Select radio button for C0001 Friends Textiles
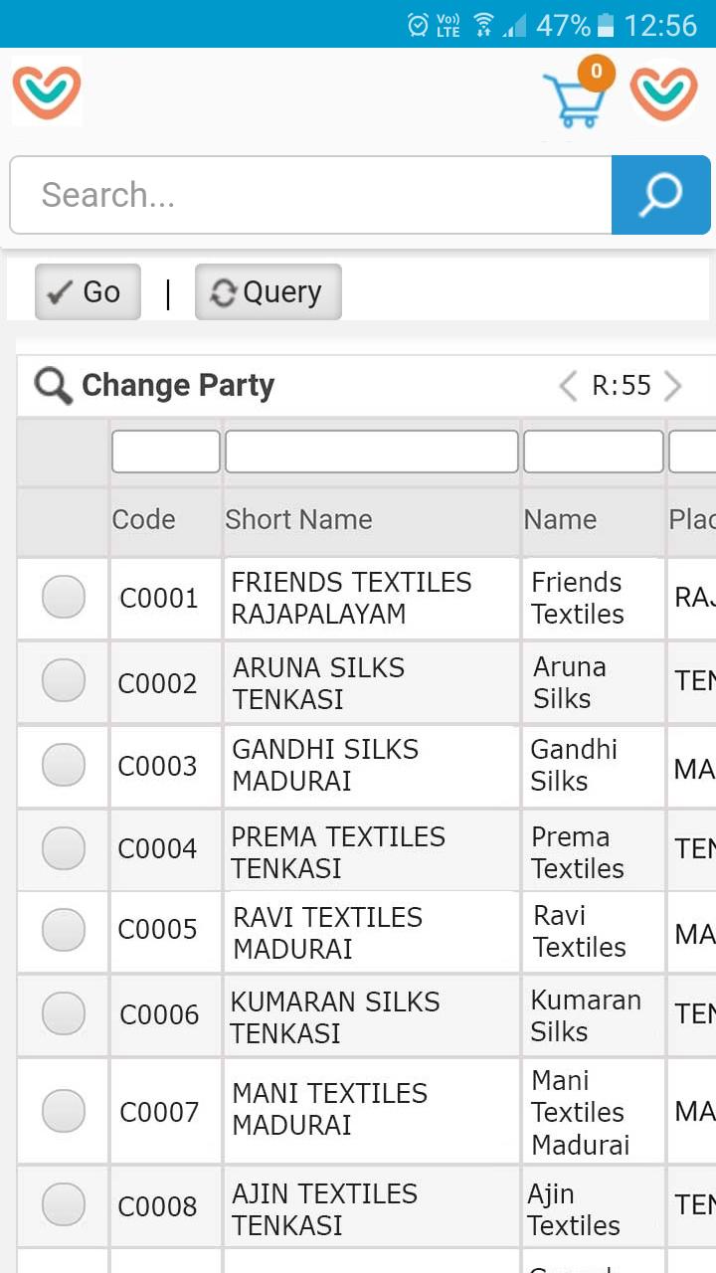Image resolution: width=716 pixels, height=1273 pixels. tap(64, 597)
